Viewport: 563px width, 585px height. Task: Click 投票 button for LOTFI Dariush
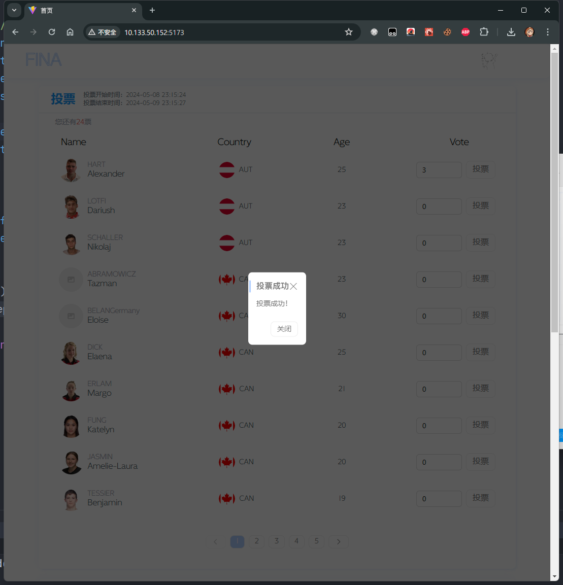pyautogui.click(x=480, y=206)
